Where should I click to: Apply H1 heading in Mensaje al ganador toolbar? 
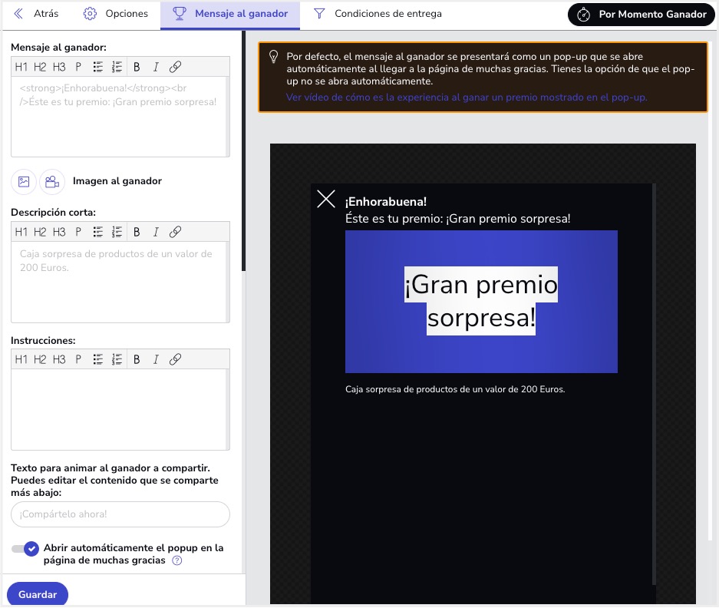(21, 67)
